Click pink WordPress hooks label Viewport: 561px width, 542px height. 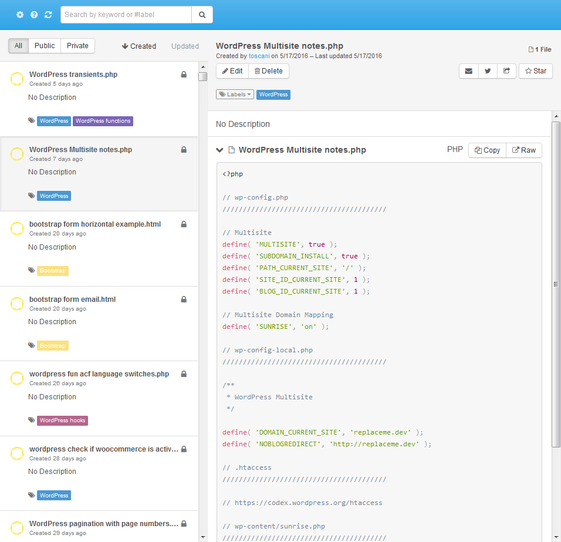point(63,420)
